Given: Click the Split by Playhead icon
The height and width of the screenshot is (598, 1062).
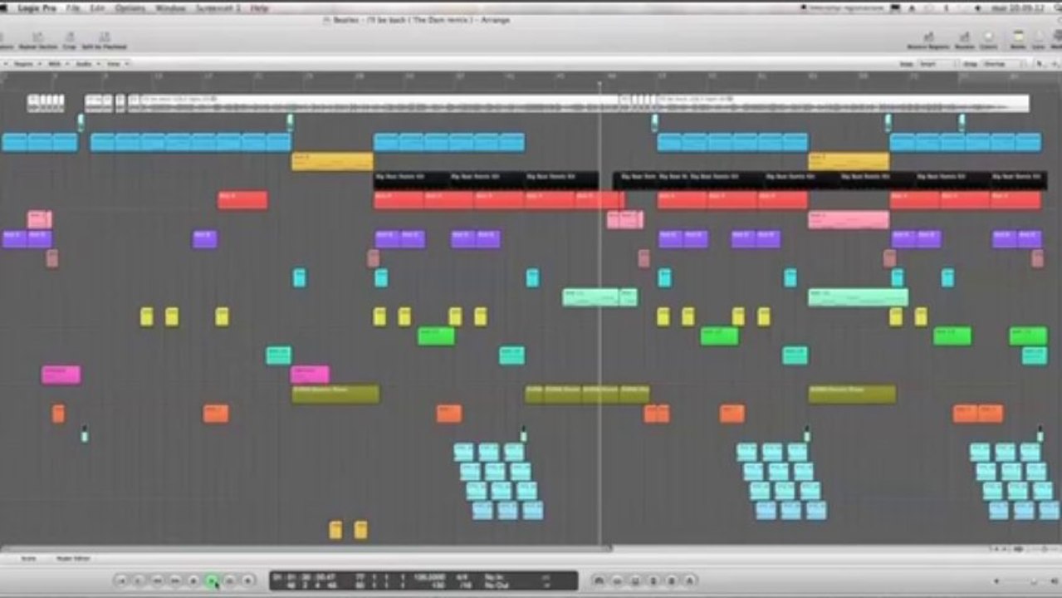Looking at the screenshot, I should [105, 40].
